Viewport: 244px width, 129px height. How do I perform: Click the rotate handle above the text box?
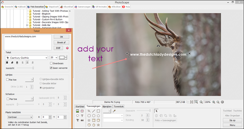(158, 46)
